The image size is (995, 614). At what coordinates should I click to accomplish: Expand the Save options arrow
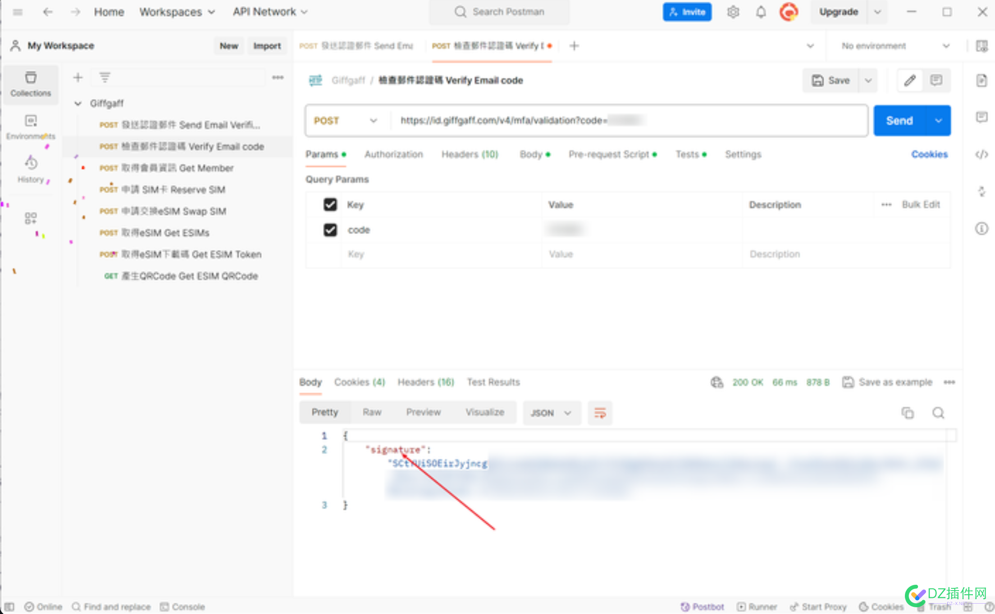click(868, 81)
